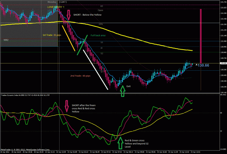Click the 69.1412 indicator scale value
This screenshot has height=154, width=227.
pyautogui.click(x=223, y=95)
